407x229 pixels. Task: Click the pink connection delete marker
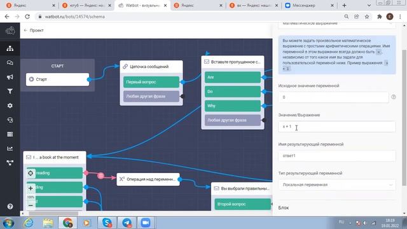tap(100, 176)
